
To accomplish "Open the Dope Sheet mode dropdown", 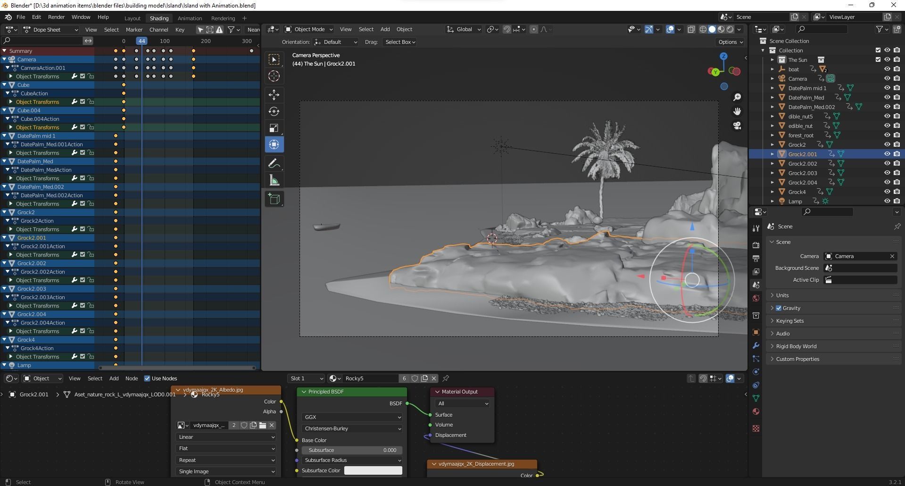I will coord(51,30).
